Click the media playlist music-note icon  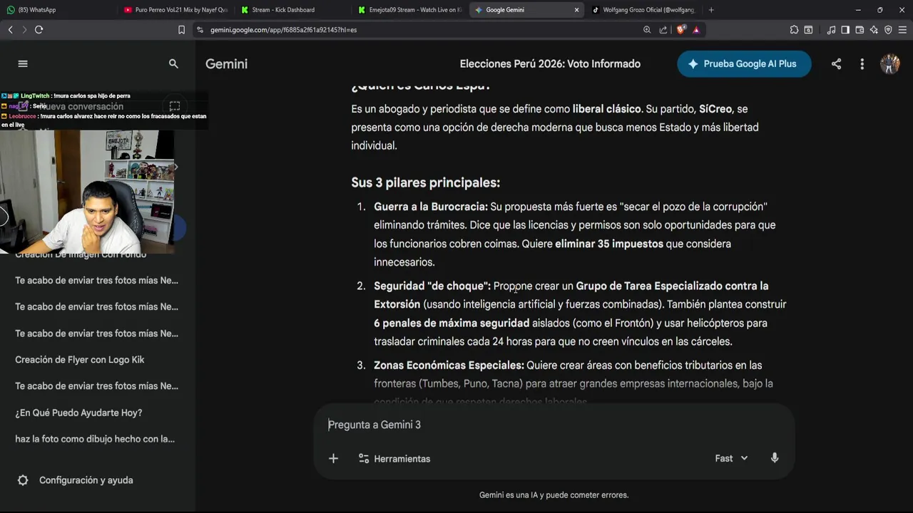pos(831,29)
